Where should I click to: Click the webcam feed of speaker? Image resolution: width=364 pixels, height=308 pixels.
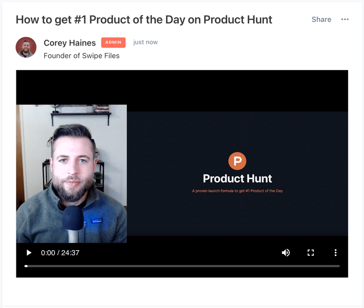click(x=71, y=174)
